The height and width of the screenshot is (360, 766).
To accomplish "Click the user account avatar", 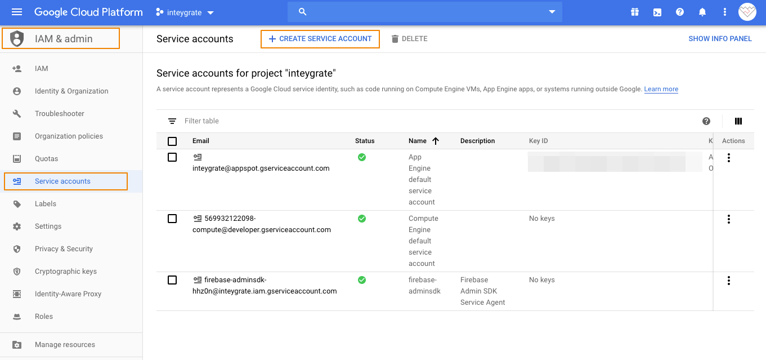I will coord(747,12).
